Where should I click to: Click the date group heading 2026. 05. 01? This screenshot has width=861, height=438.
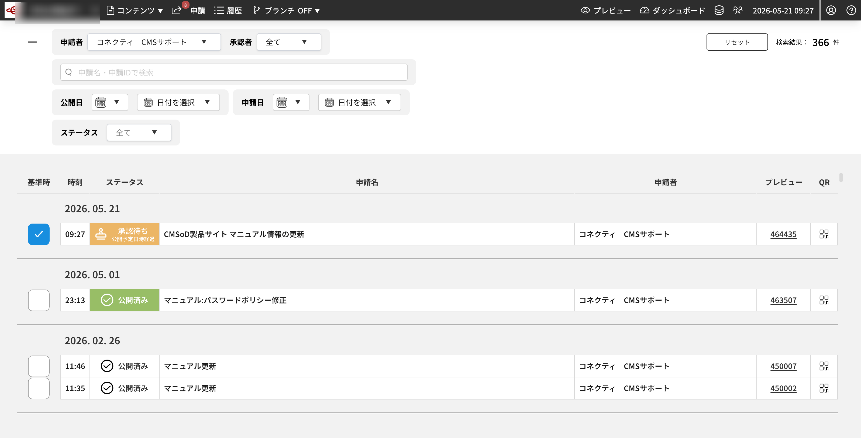pos(92,275)
